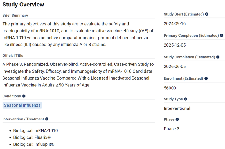This screenshot has width=225, height=149.
Task: Select the Brief Summary label
Action: (15, 15)
